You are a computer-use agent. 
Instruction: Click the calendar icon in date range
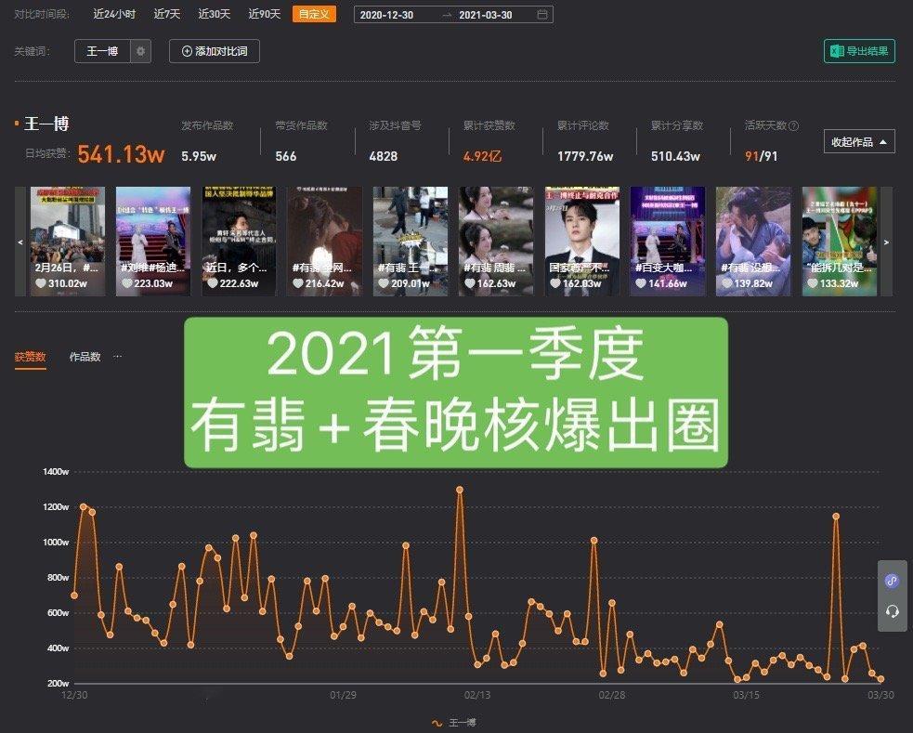point(541,15)
